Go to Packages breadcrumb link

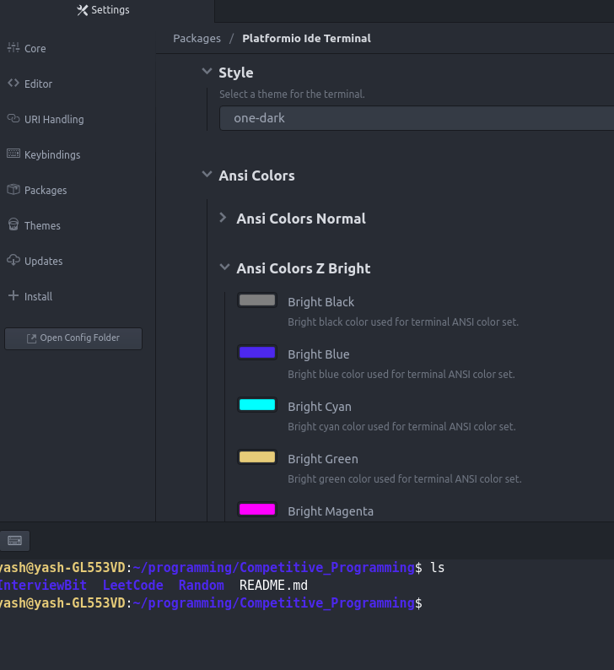click(197, 38)
